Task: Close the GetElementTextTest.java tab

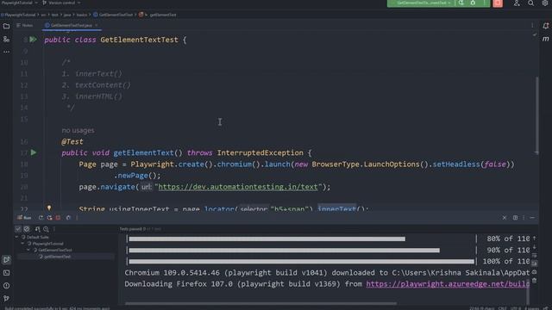Action: (97, 25)
